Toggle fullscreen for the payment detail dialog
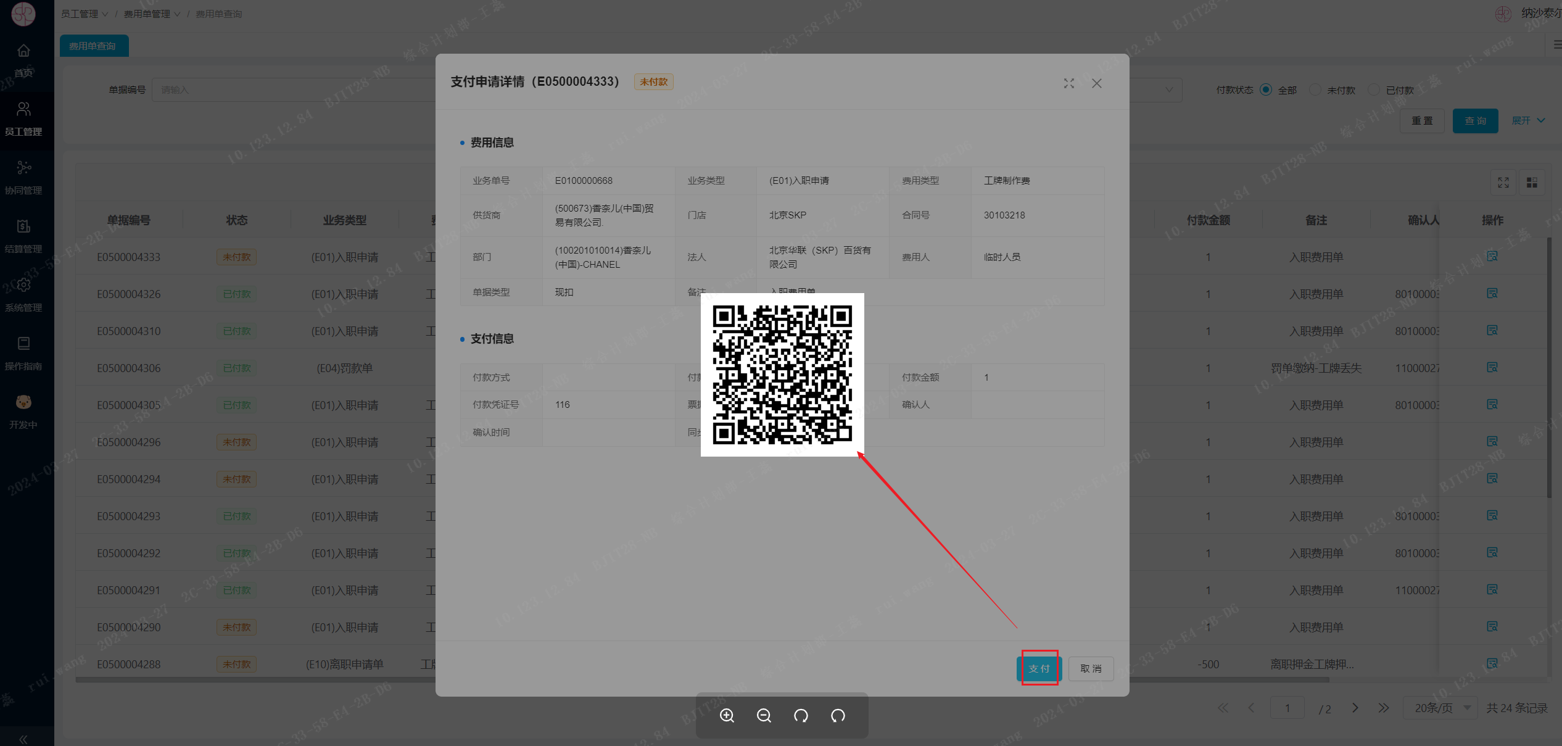 1069,83
